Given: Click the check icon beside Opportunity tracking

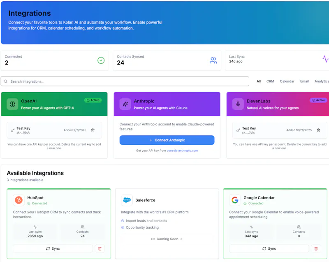Looking at the screenshot, I should coord(123,227).
